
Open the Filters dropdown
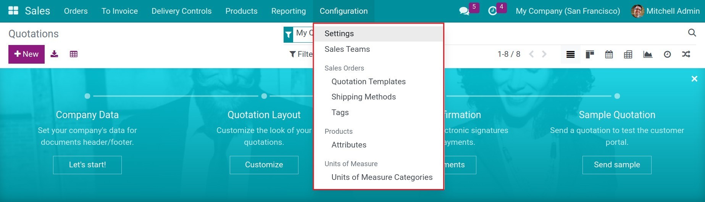(301, 54)
